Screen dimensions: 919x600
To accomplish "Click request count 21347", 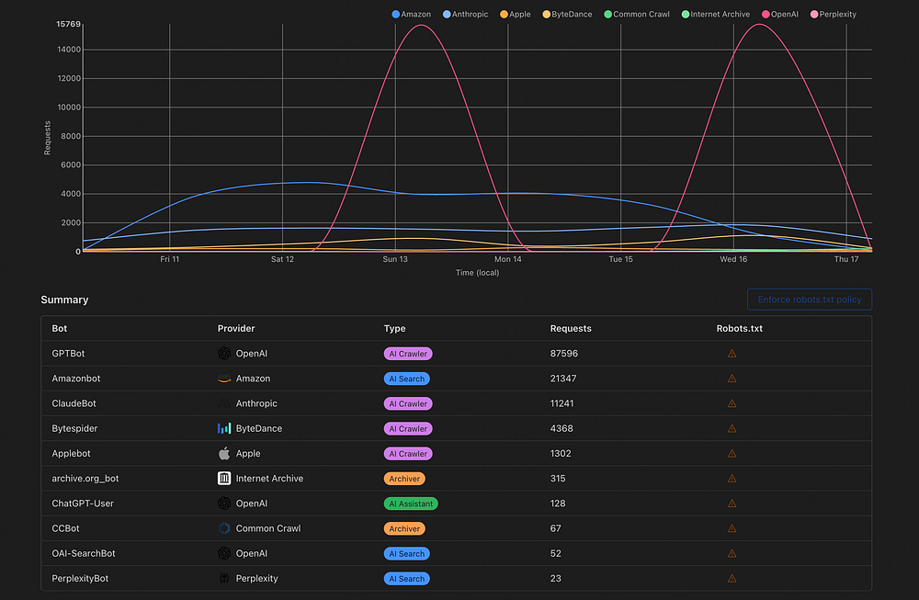I will pyautogui.click(x=563, y=379).
